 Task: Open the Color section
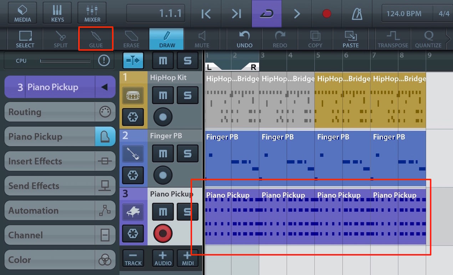[x=60, y=260]
